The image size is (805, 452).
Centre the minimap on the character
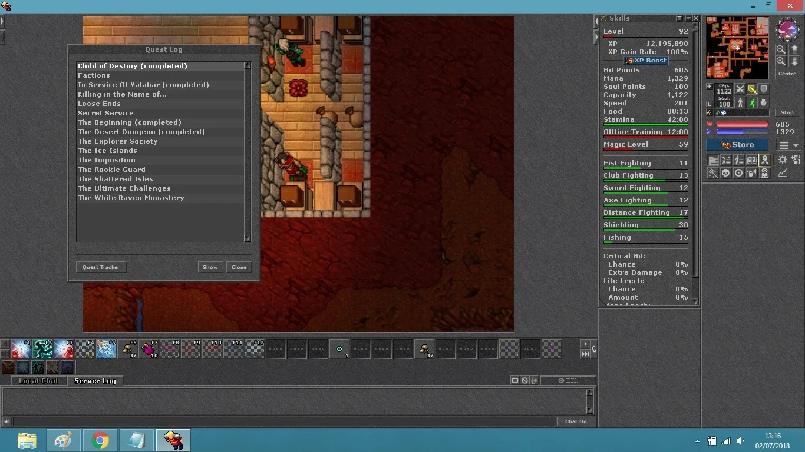787,74
